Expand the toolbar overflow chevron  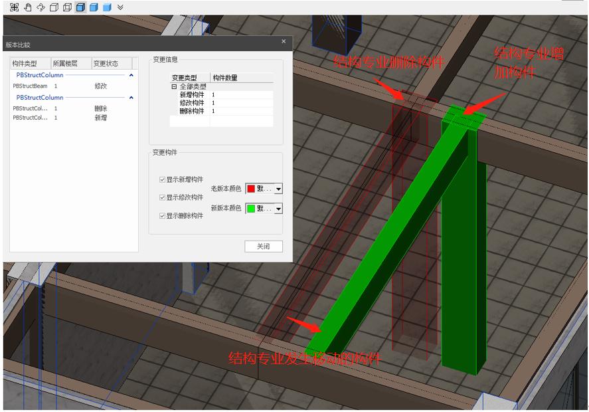[x=120, y=7]
